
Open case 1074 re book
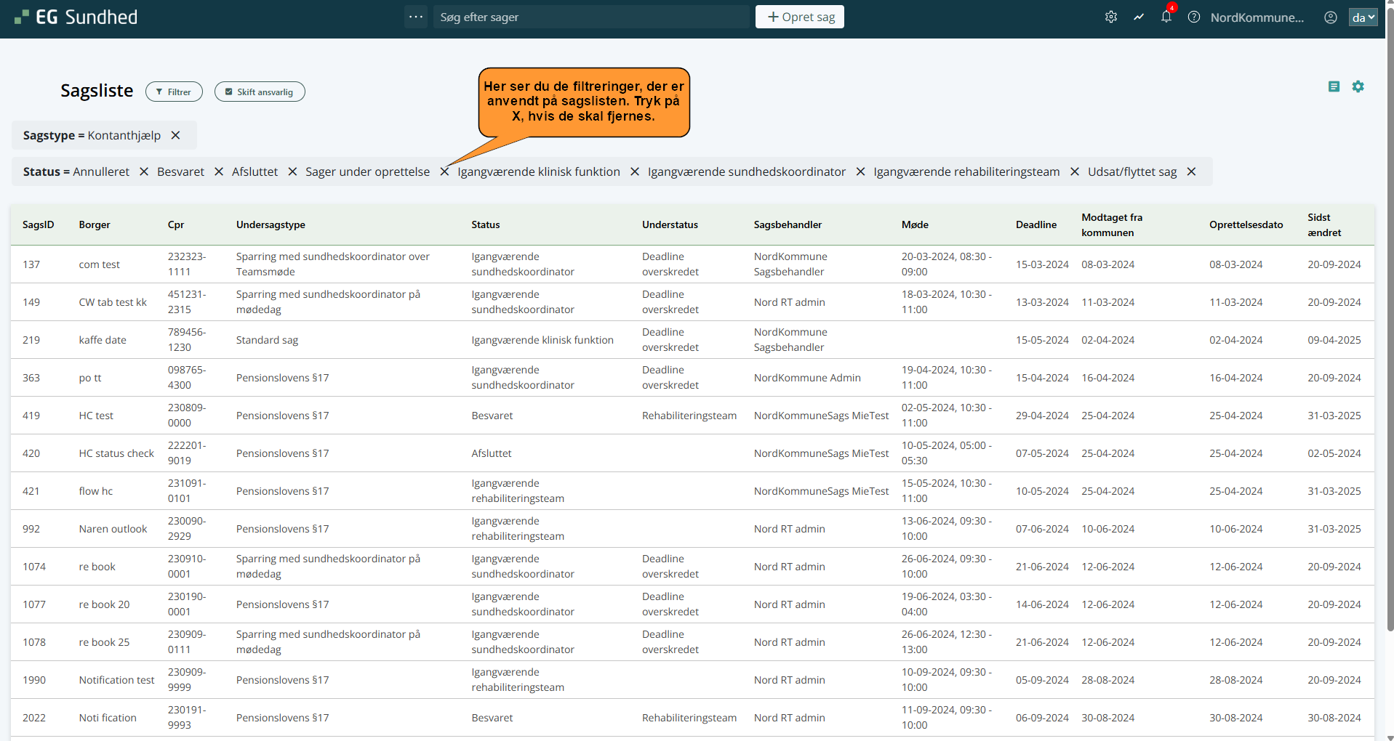(x=692, y=567)
